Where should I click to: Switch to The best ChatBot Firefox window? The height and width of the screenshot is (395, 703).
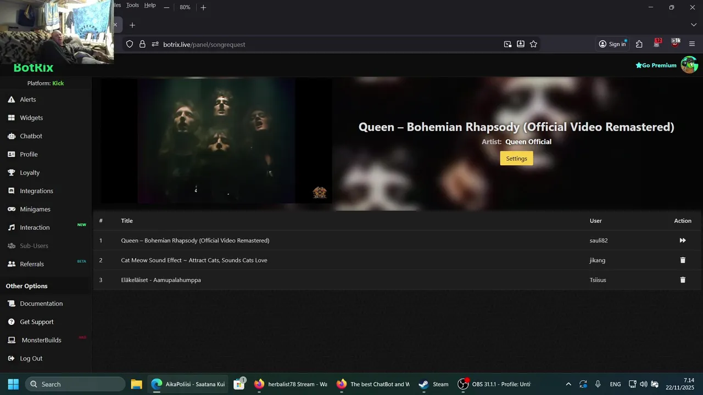pyautogui.click(x=373, y=384)
